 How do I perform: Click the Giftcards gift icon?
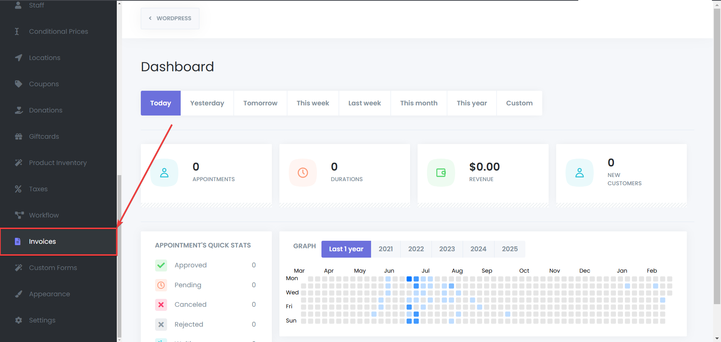coord(18,136)
